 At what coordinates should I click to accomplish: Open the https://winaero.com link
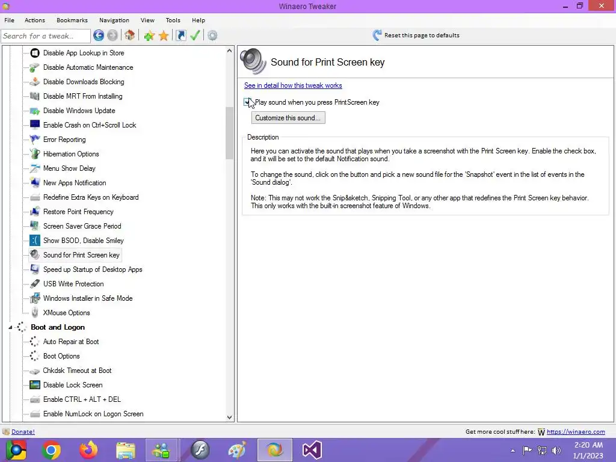tap(576, 432)
